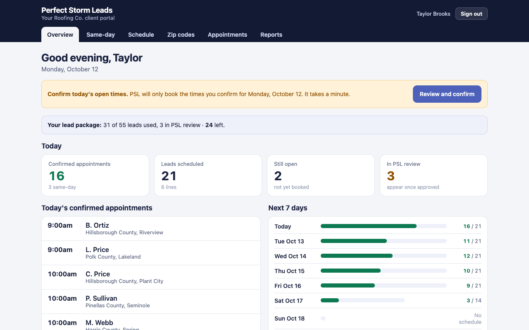Image resolution: width=529 pixels, height=330 pixels.
Task: Click Review and confirm button
Action: tap(447, 94)
